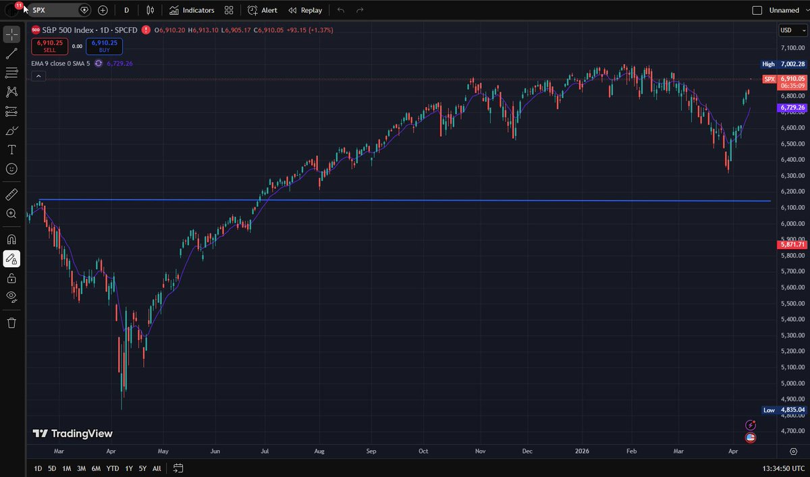The image size is (810, 477).
Task: Open the chart patterns tool
Action: point(11,92)
